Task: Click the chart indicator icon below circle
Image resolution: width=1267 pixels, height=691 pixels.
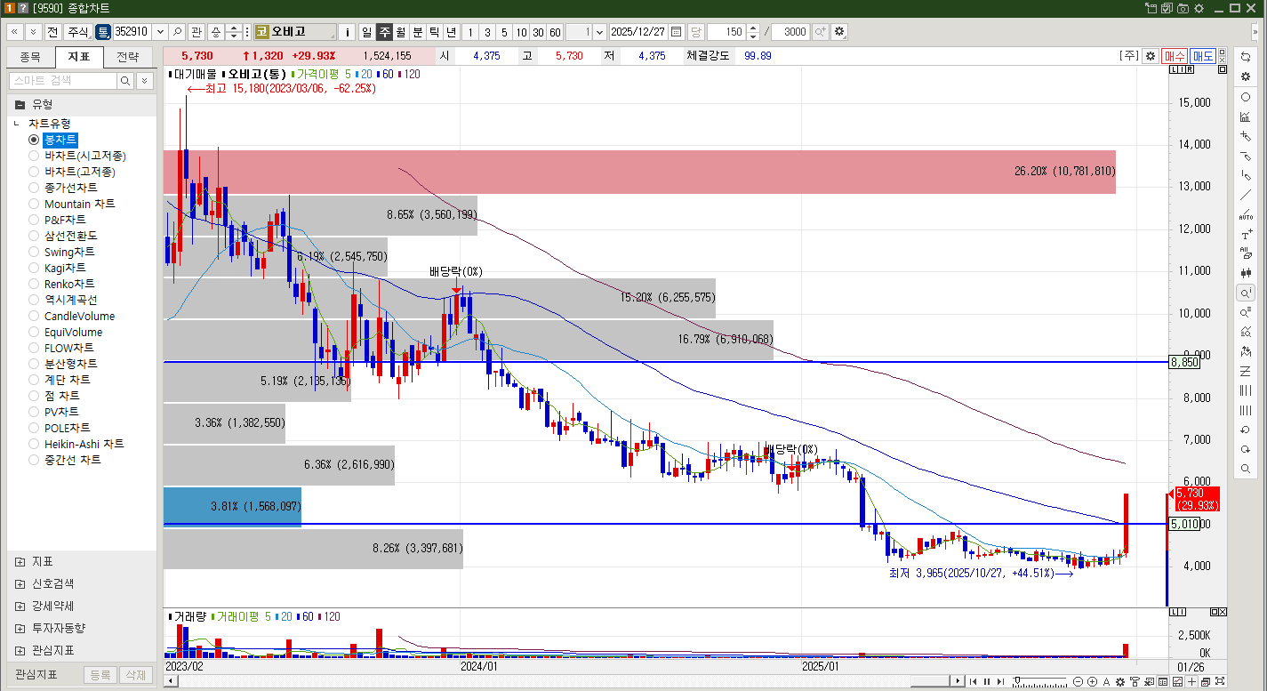Action: pos(1246,117)
